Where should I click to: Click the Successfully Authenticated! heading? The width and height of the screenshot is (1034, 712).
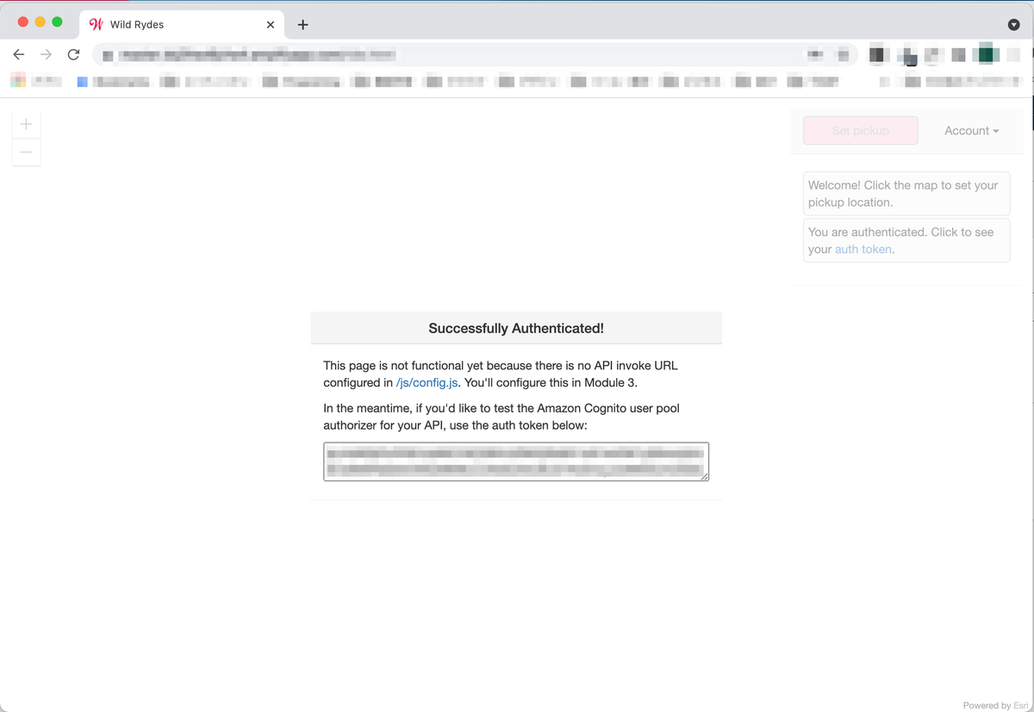pyautogui.click(x=516, y=328)
